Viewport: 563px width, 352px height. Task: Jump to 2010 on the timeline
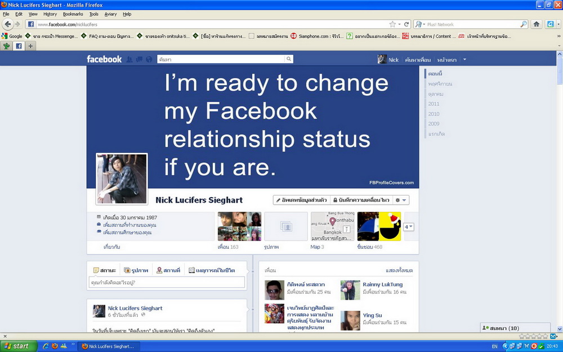coord(434,114)
